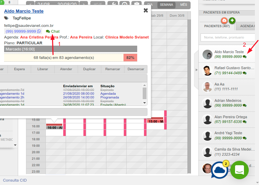This screenshot has width=259, height=185.
Task: Click the clock icon in calendar toolbar
Action: (125, 4)
